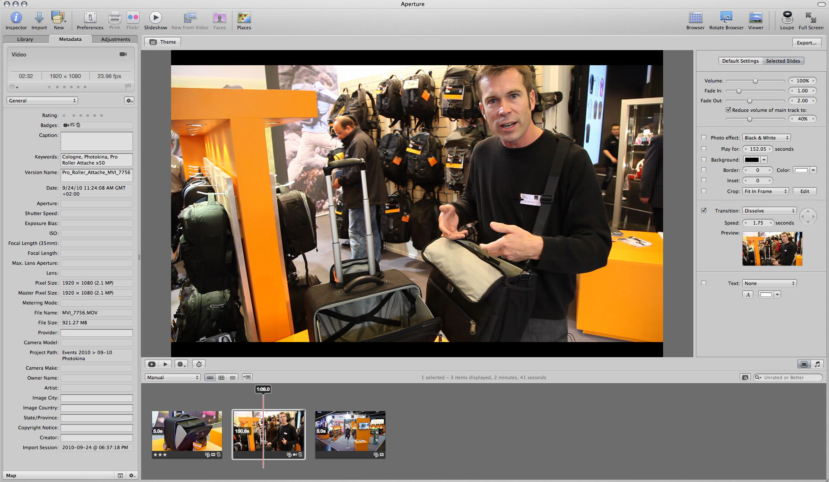Disable Reduce volume of main track
The width and height of the screenshot is (829, 482).
click(728, 110)
